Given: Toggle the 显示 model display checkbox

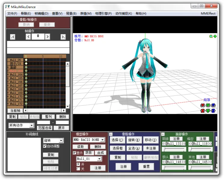Looking at the screenshot, I should click(74, 153).
